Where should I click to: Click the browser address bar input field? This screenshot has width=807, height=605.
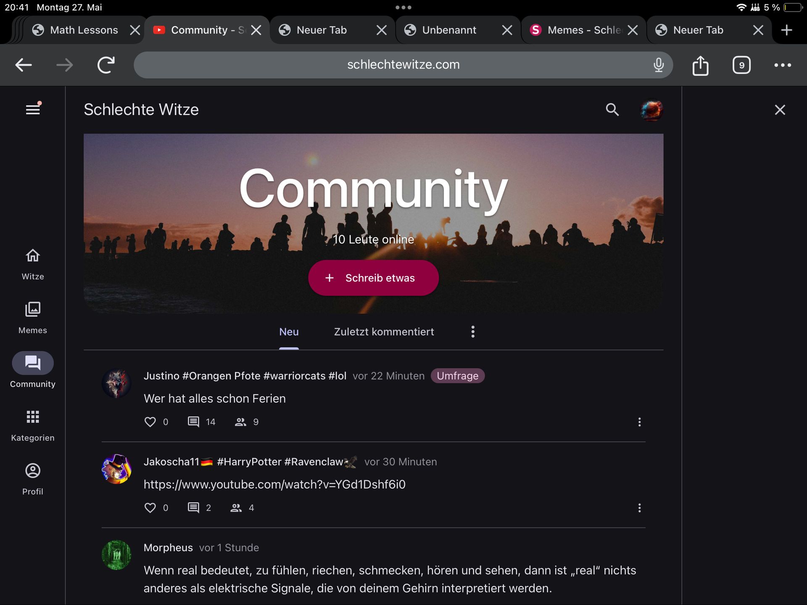(403, 64)
